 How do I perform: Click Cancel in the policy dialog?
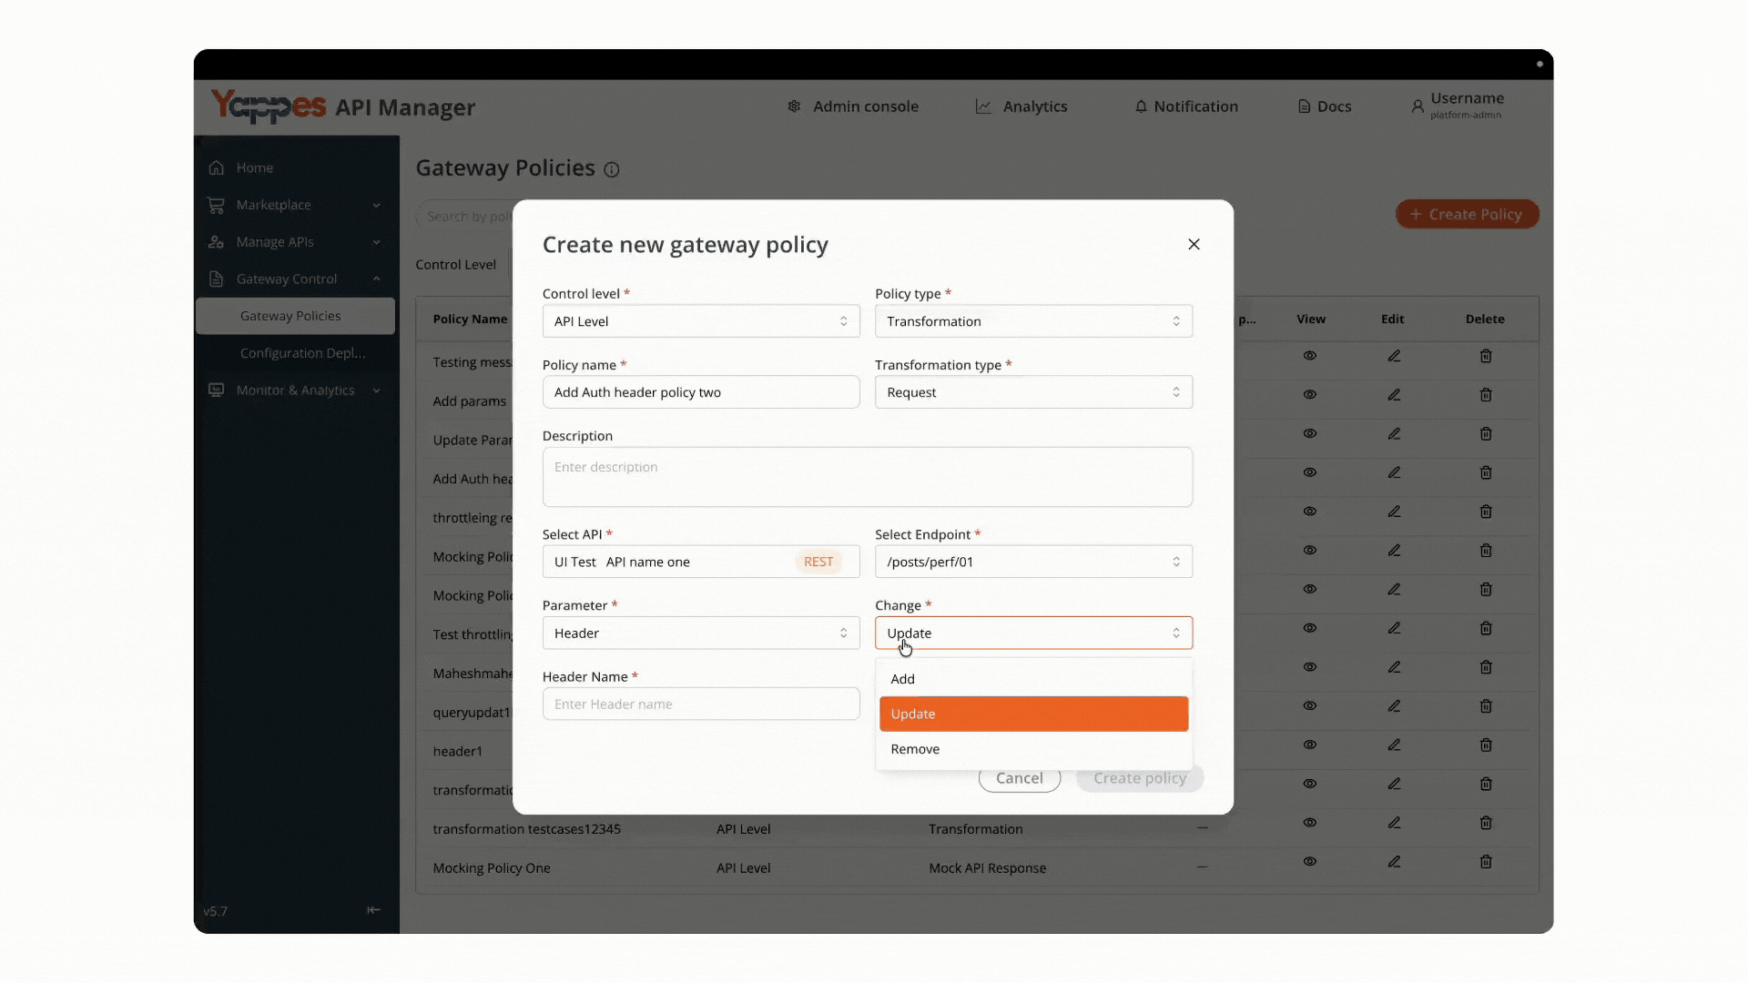(1020, 778)
